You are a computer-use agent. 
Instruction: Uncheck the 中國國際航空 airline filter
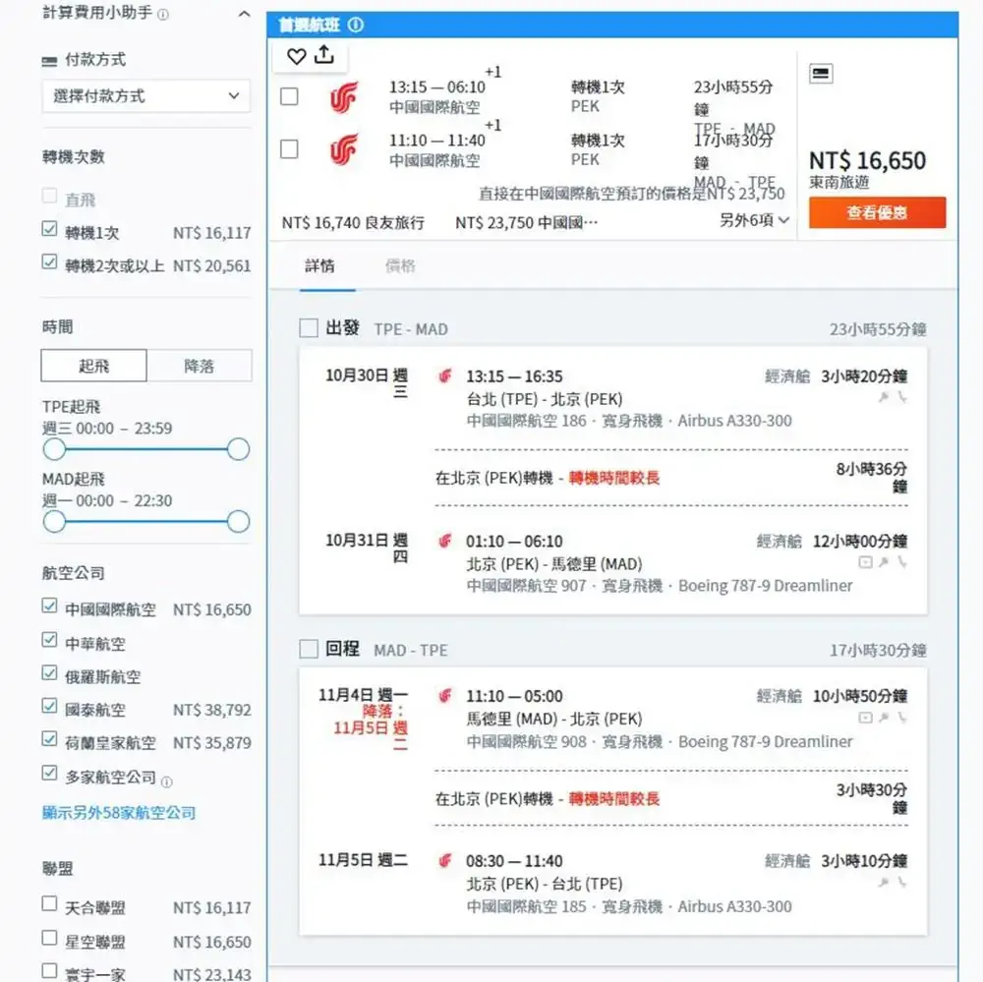49,606
